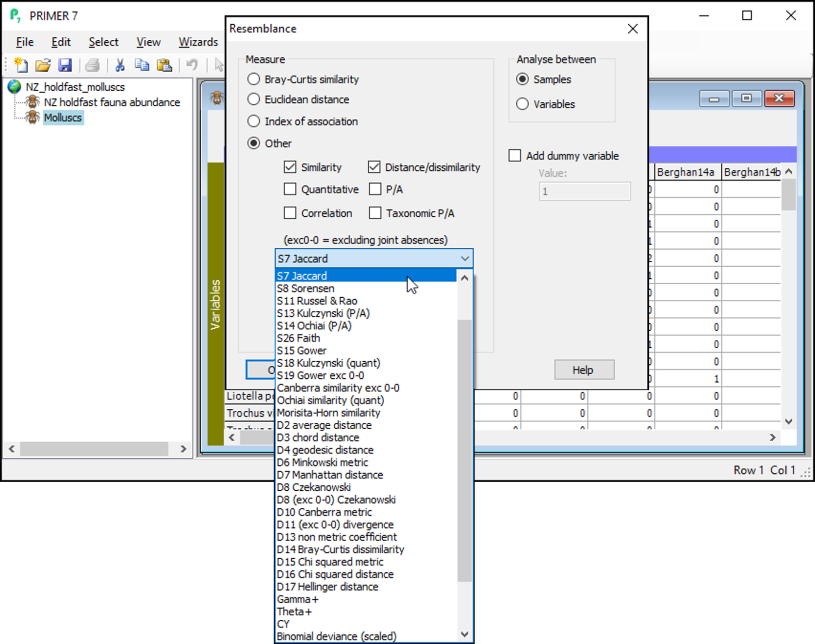Choose S15 Gower in the measure list
815x644 pixels.
[366, 350]
